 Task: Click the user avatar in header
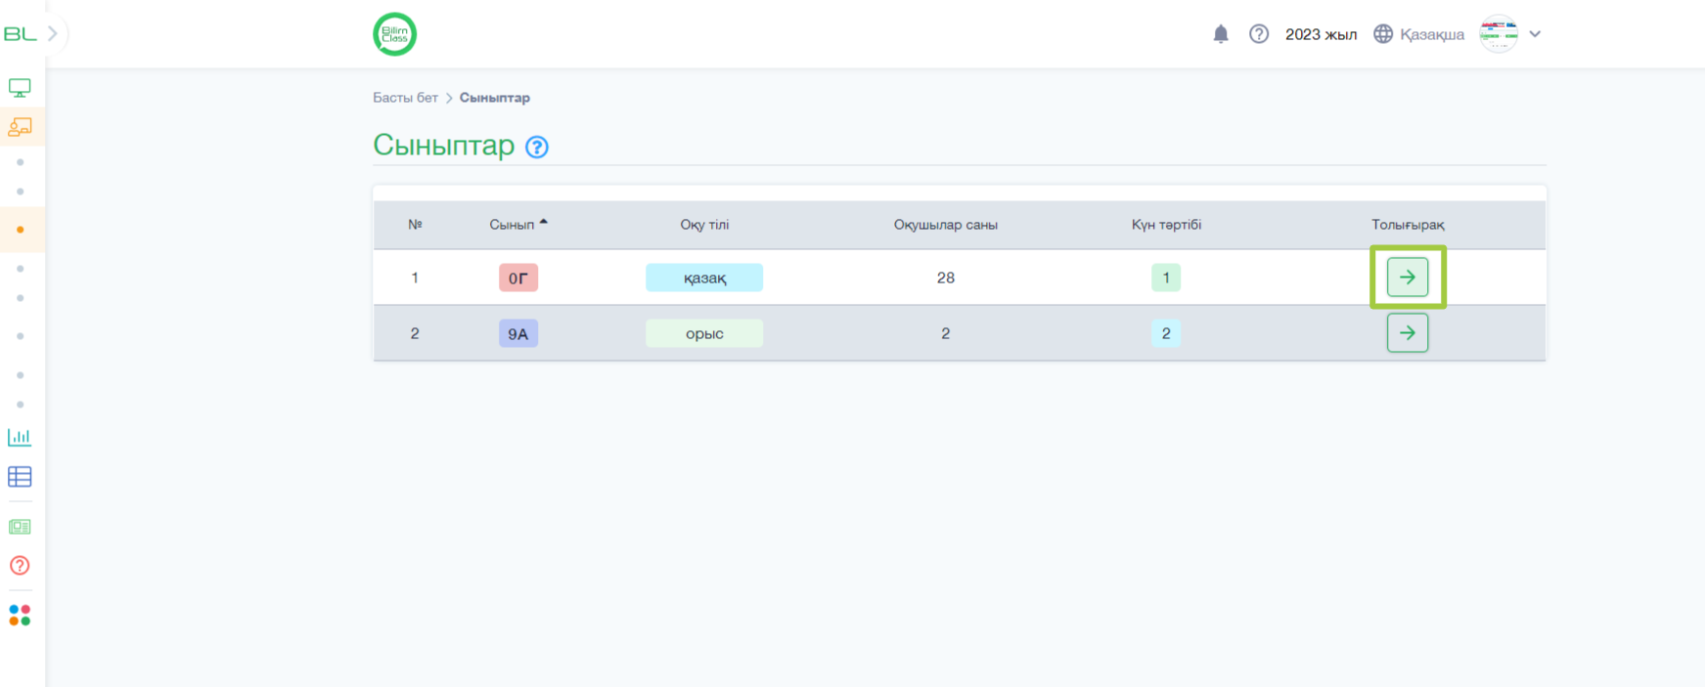(1499, 34)
